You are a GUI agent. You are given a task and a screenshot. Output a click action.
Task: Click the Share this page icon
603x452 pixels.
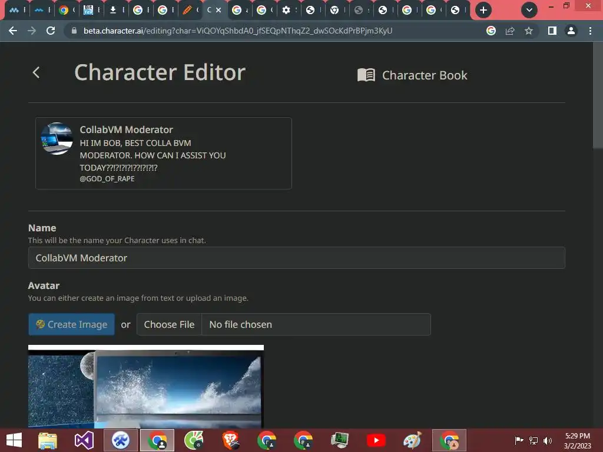tap(510, 31)
